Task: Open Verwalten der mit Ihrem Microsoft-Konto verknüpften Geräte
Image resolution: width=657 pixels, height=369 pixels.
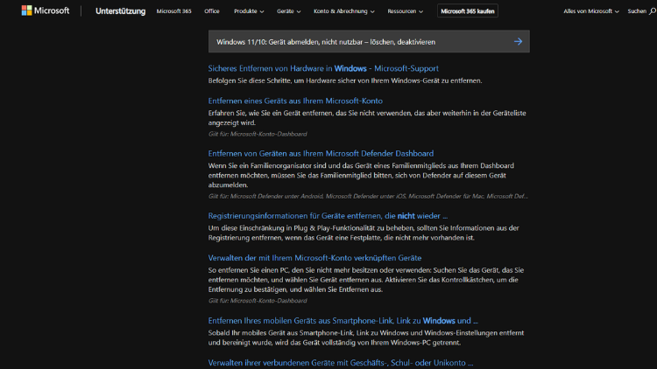Action: pyautogui.click(x=314, y=258)
